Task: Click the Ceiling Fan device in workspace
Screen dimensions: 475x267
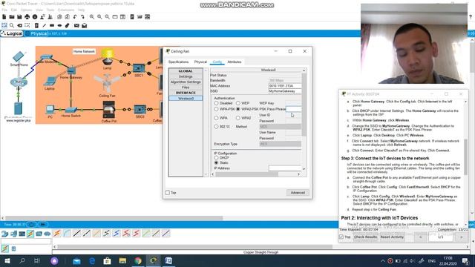Action: [x=107, y=84]
